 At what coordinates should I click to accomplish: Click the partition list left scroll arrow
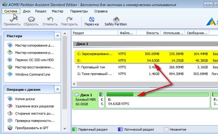click(74, 84)
